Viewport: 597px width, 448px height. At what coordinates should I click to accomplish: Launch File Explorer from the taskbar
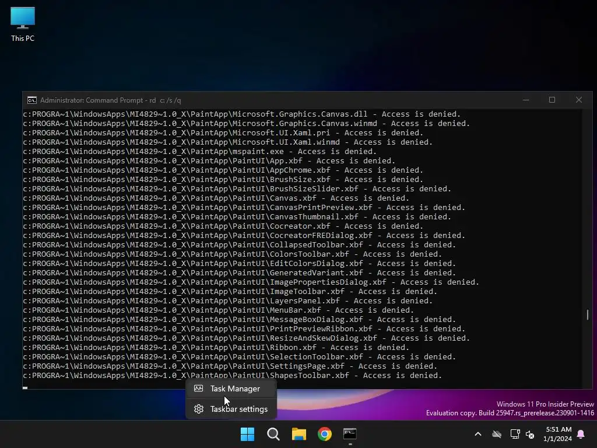(299, 434)
